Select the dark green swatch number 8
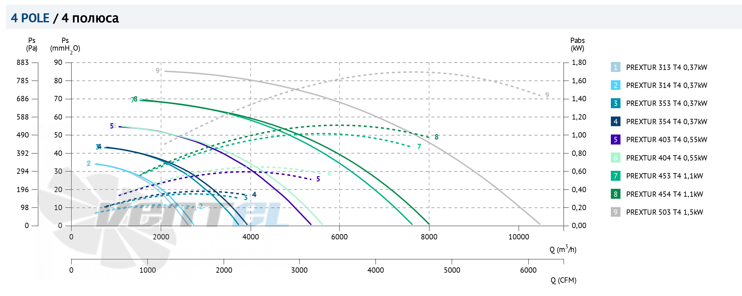Screen dimensions: 742x296 [x=616, y=194]
